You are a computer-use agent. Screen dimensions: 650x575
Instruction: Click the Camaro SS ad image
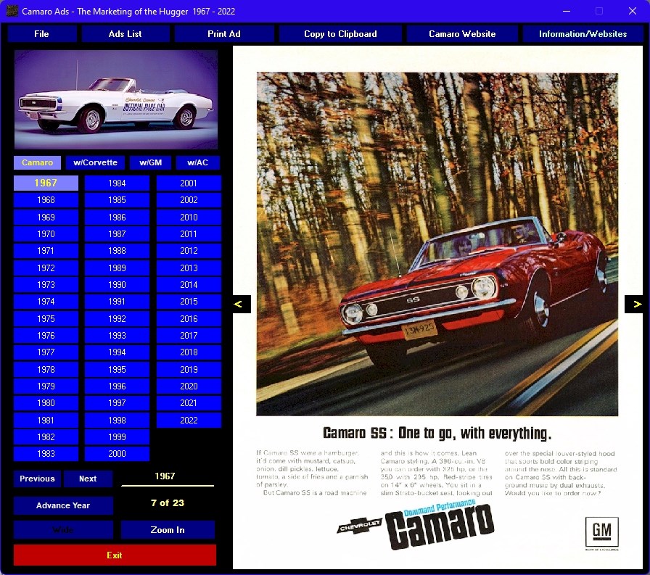[x=437, y=307]
